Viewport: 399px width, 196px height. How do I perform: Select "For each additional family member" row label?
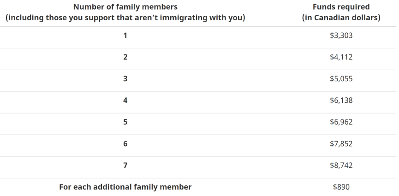pos(125,187)
